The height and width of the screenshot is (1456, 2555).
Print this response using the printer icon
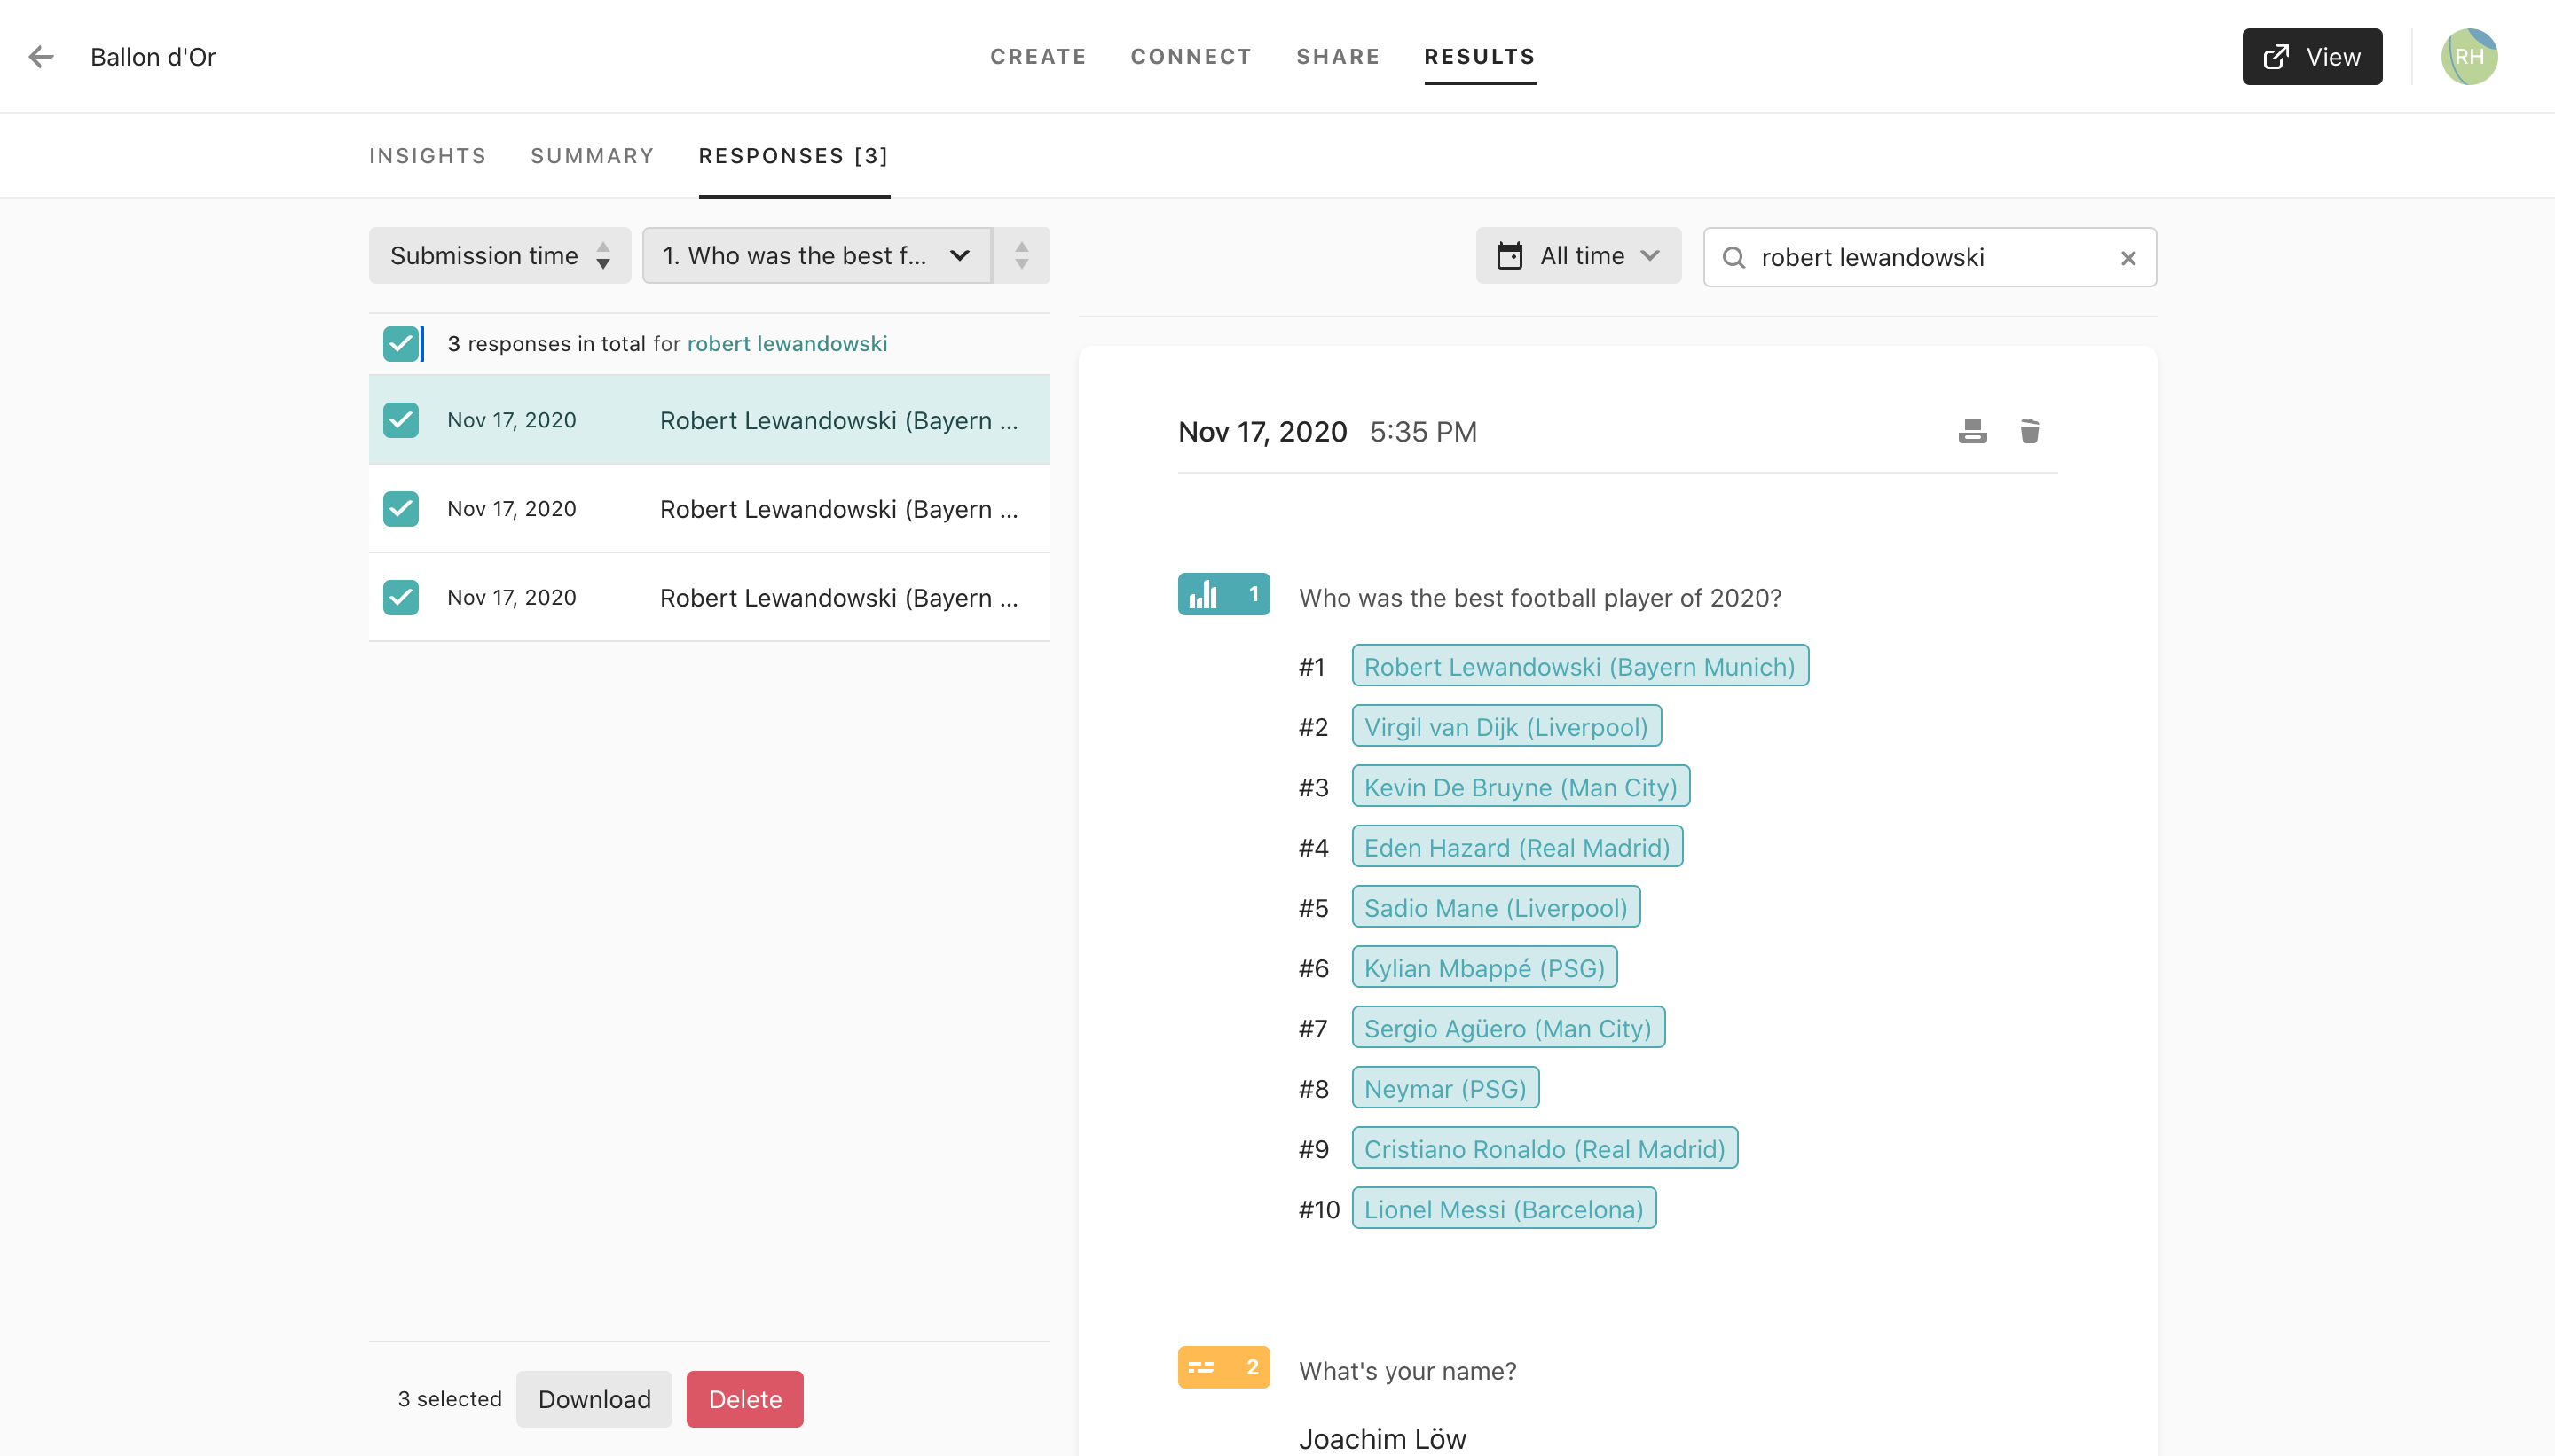pyautogui.click(x=1972, y=431)
